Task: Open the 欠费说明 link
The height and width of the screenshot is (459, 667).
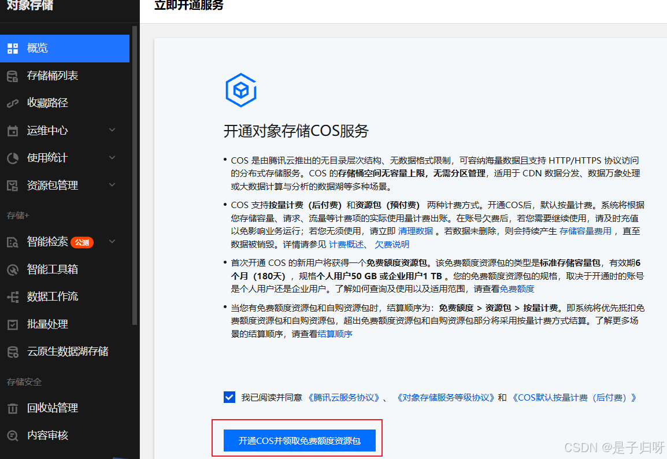Action: pyautogui.click(x=392, y=244)
